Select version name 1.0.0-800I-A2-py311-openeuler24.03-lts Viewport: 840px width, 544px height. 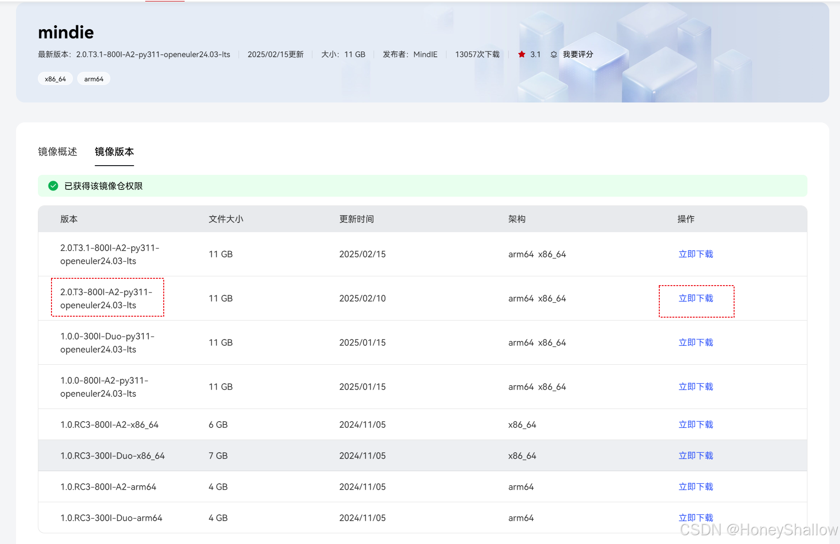coord(104,387)
